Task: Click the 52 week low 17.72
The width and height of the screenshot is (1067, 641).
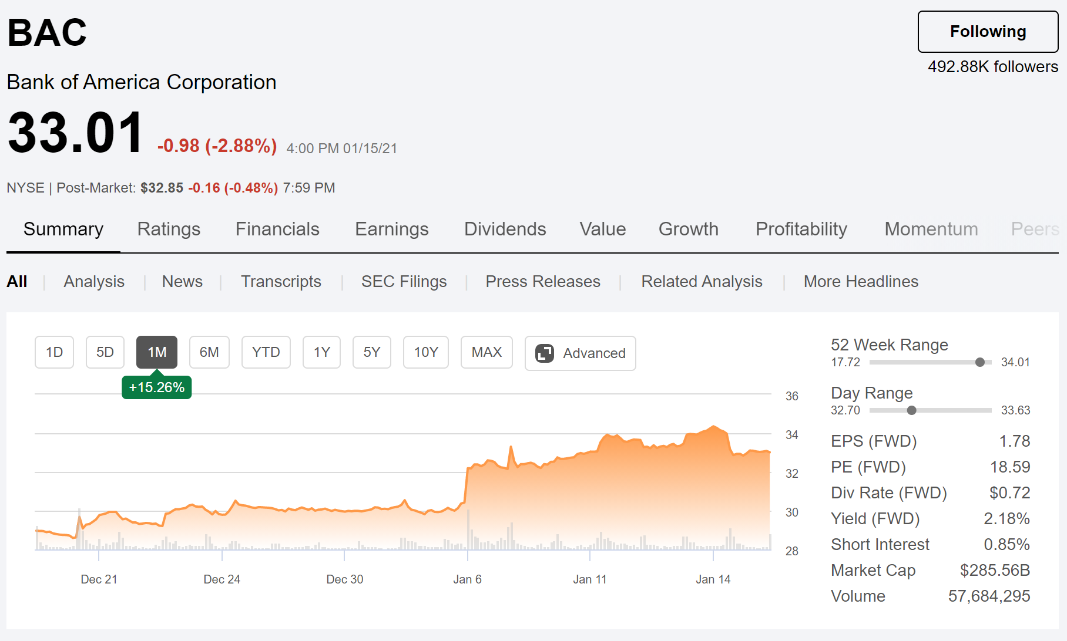Action: [x=845, y=362]
